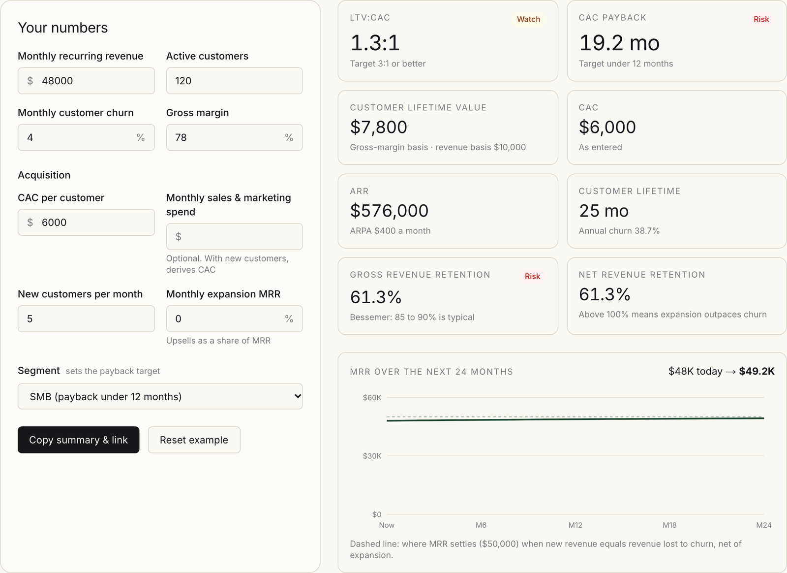This screenshot has height=573, width=787.
Task: Focus the New customers per month input
Action: click(x=86, y=318)
